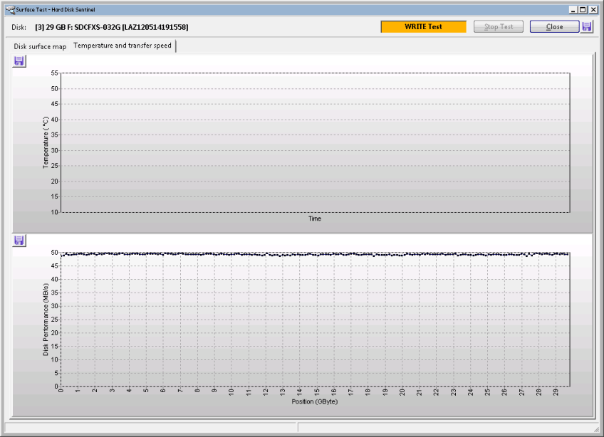Click the Position (GByte) axis label
604x437 pixels.
(x=314, y=401)
